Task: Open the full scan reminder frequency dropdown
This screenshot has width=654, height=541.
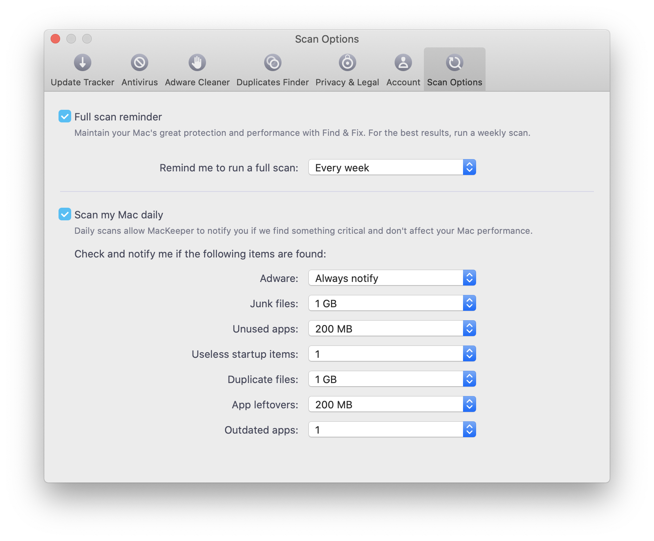Action: click(392, 167)
